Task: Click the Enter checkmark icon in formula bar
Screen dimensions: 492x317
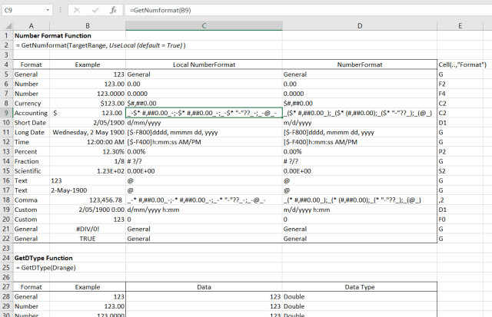Action: tap(95, 10)
